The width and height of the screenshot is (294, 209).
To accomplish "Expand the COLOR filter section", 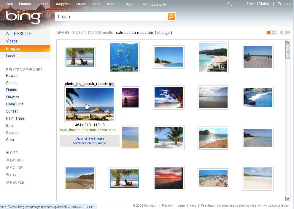I will 14,167.
